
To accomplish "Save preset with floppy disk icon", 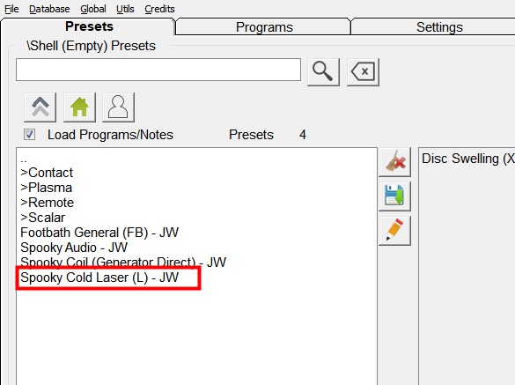I will pos(394,196).
